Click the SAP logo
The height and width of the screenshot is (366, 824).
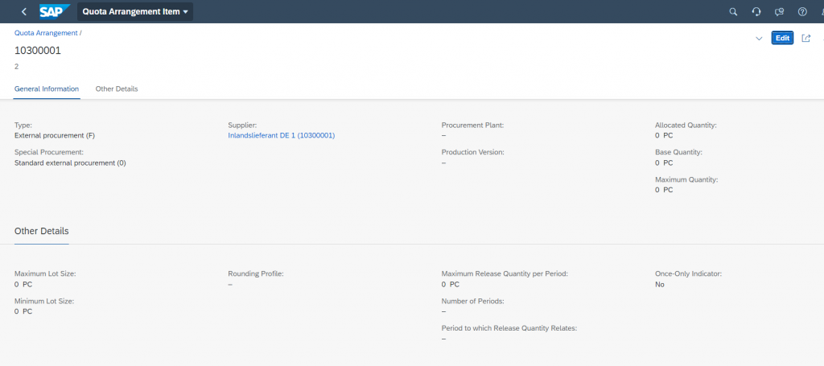tap(55, 11)
